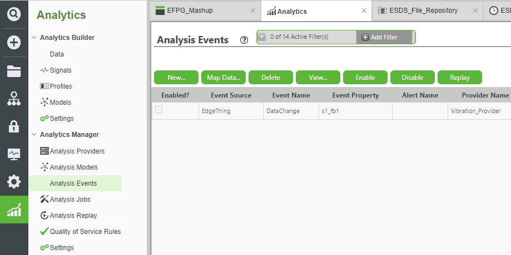Click the Add Filter button

click(384, 37)
